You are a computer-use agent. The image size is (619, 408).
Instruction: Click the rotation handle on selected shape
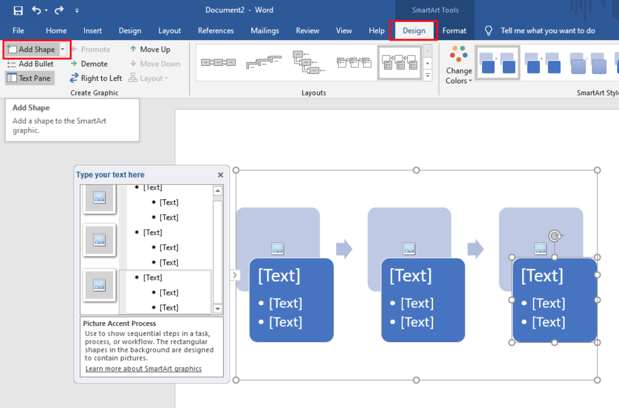pyautogui.click(x=554, y=236)
